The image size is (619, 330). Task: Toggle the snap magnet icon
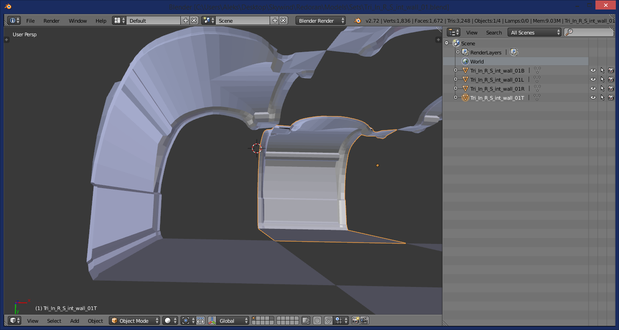point(328,320)
